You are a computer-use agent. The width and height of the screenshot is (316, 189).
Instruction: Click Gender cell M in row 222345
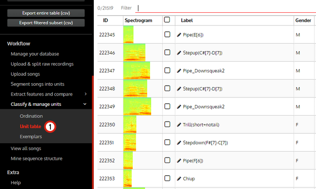click(x=298, y=35)
